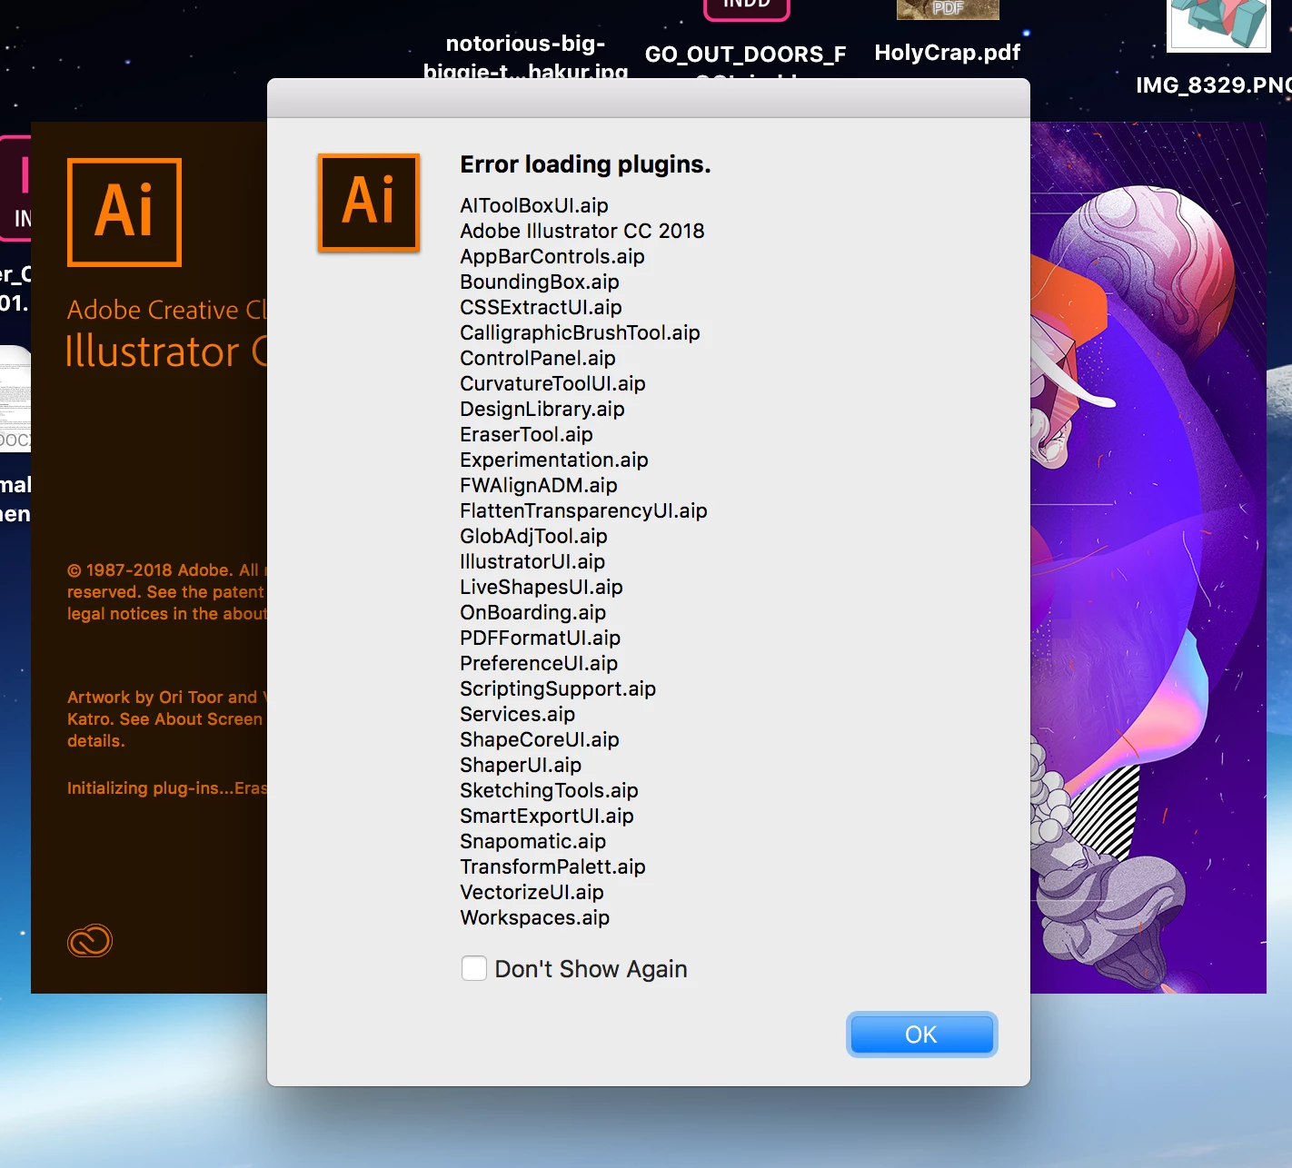The image size is (1292, 1168).
Task: Select the IMG_8329.PNG desktop thumbnail
Action: coord(1218,25)
